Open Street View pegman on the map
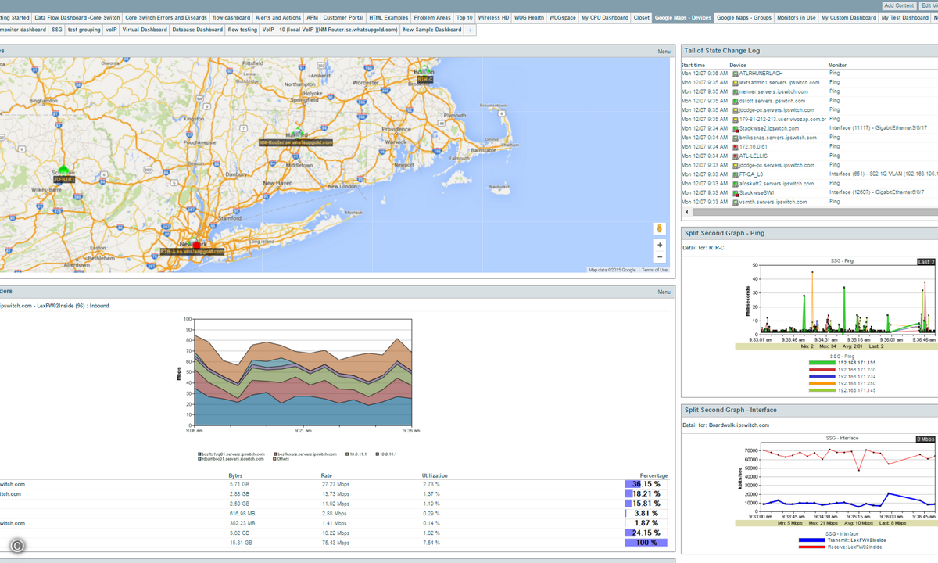The width and height of the screenshot is (938, 563). click(x=660, y=228)
